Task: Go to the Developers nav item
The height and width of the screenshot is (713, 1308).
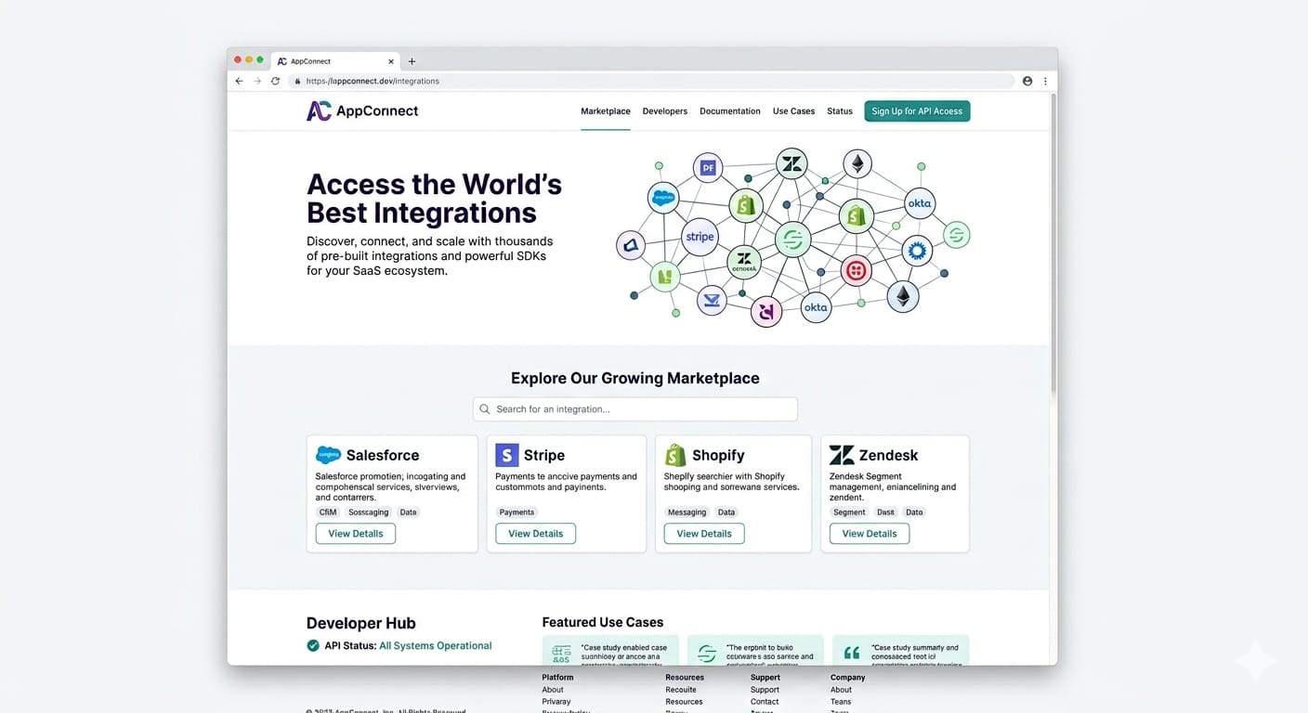Action: pyautogui.click(x=664, y=111)
